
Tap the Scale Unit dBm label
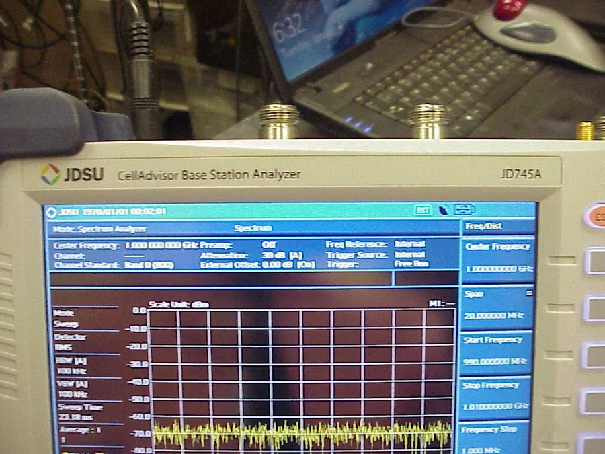point(179,305)
